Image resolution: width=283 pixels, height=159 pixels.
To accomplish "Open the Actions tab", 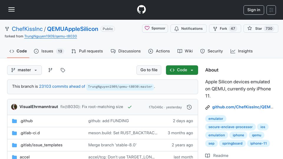I will [x=159, y=51].
